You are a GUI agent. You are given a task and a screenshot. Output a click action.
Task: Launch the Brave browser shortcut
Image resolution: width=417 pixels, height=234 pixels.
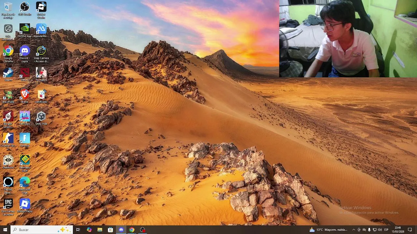click(25, 97)
